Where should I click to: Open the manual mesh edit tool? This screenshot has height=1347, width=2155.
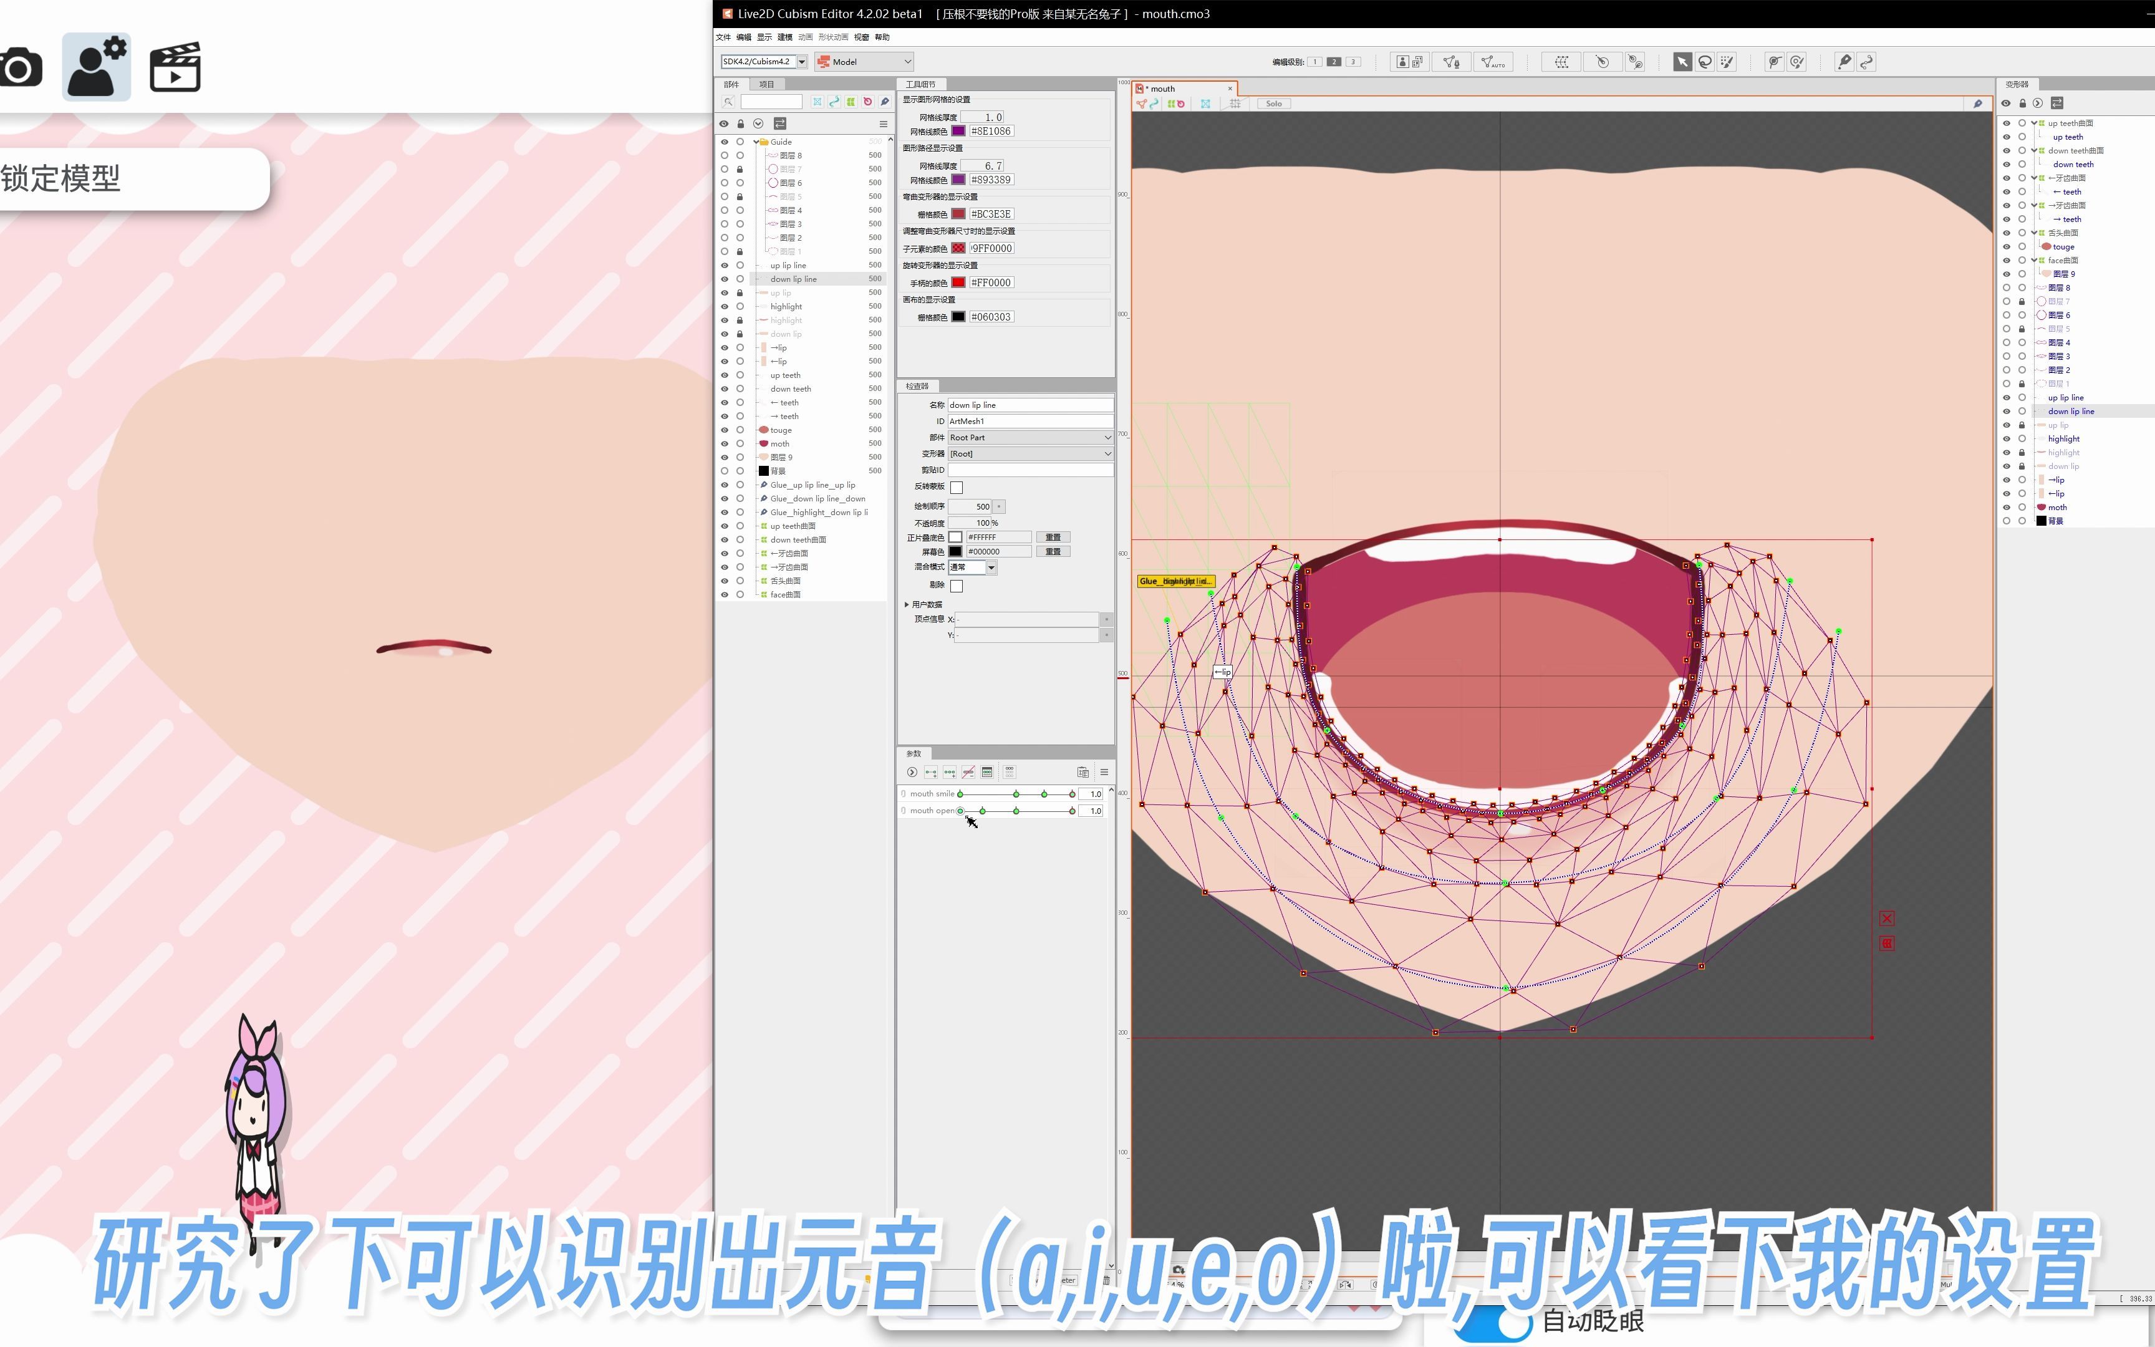coord(1450,62)
